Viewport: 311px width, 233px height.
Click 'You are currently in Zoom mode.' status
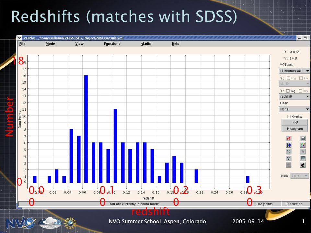click(x=134, y=204)
